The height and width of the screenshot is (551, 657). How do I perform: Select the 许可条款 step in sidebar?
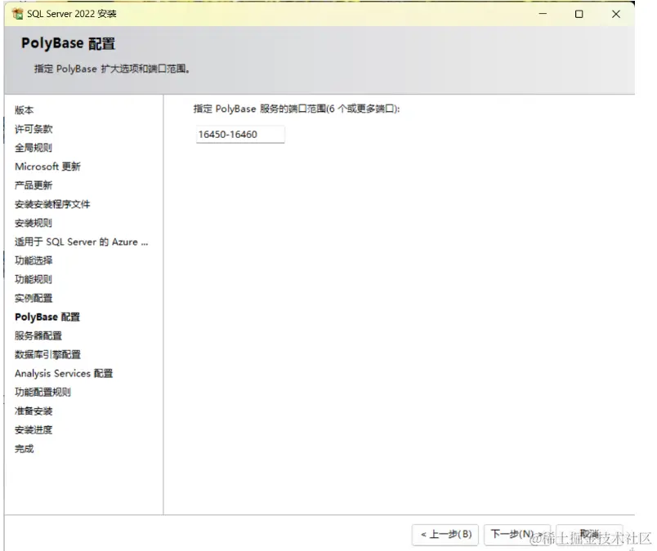34,129
